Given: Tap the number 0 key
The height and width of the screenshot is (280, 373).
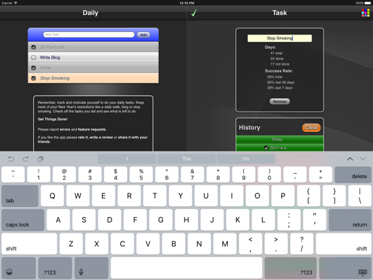Looking at the screenshot, I should (270, 174).
